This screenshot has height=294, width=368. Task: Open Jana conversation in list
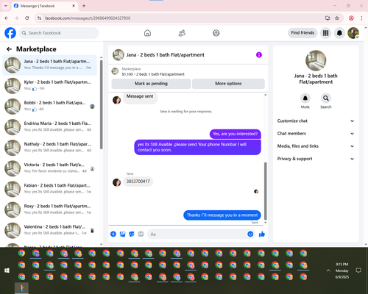(x=49, y=65)
